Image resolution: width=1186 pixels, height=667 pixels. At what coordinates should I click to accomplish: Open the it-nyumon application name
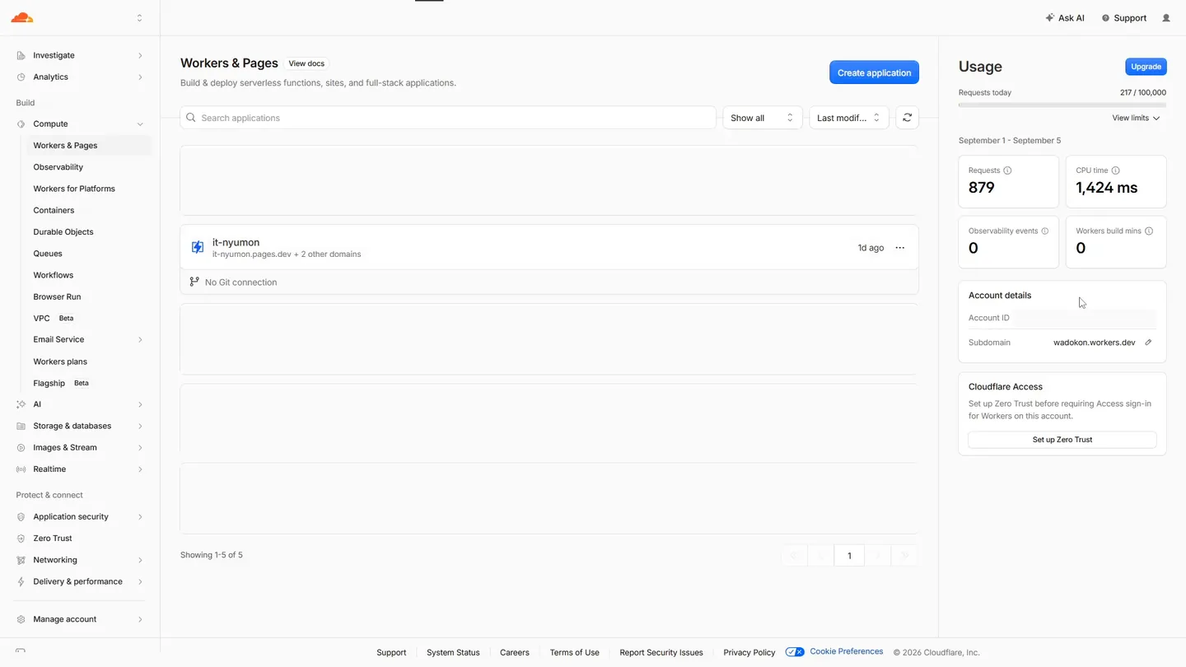[x=236, y=242]
